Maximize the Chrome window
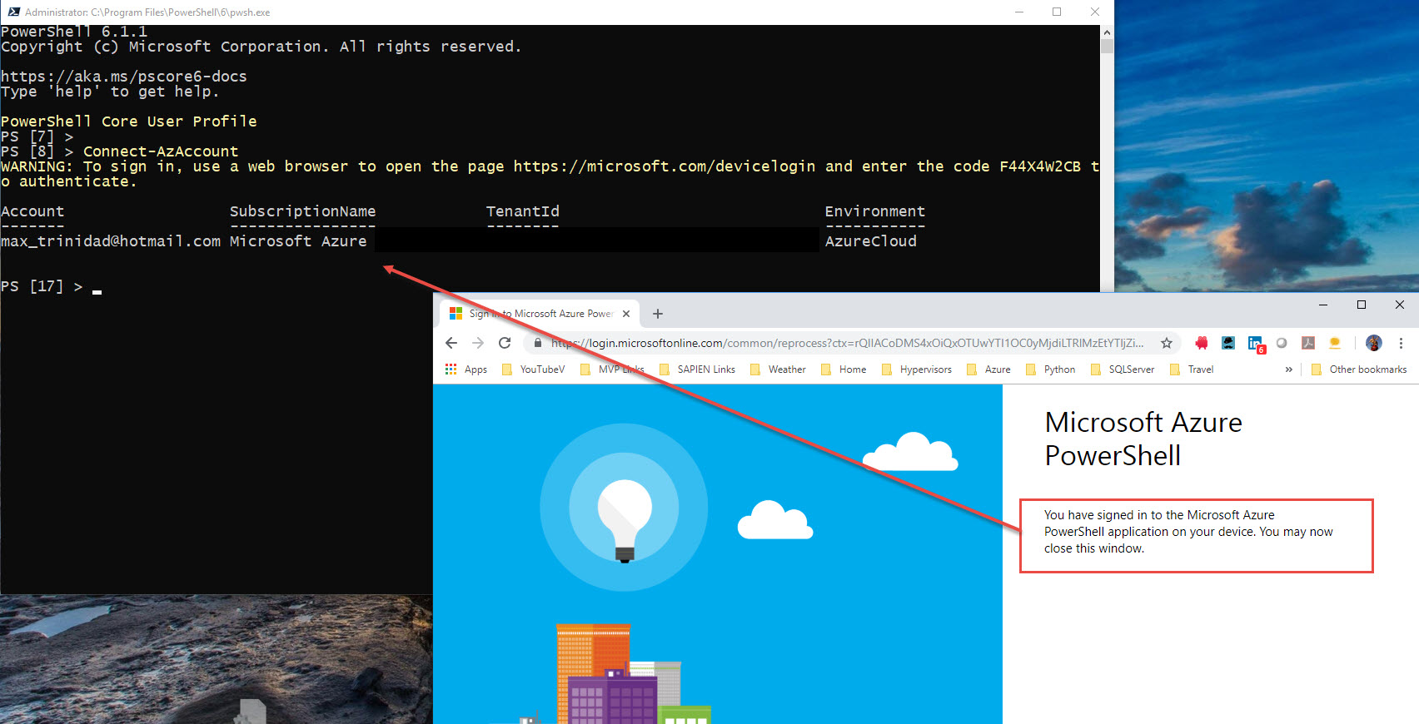1419x724 pixels. [1362, 305]
